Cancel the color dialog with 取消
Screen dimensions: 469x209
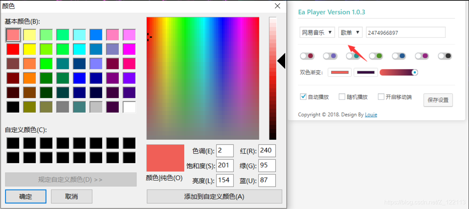71,196
